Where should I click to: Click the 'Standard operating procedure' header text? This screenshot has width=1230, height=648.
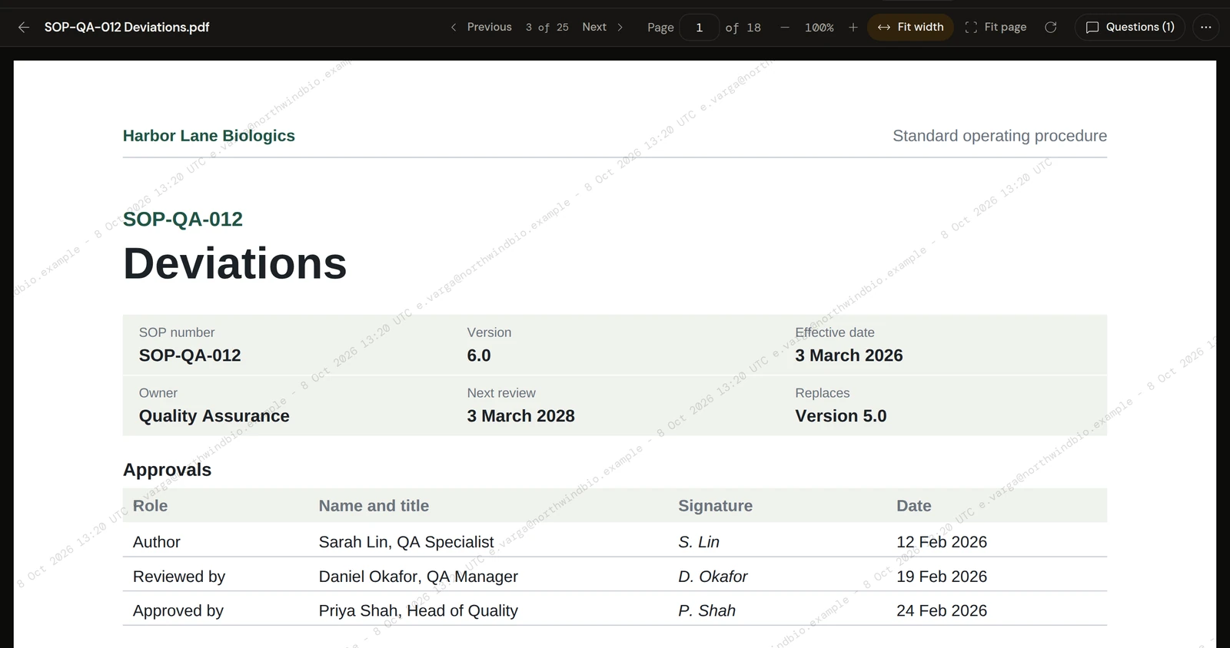coord(1000,136)
